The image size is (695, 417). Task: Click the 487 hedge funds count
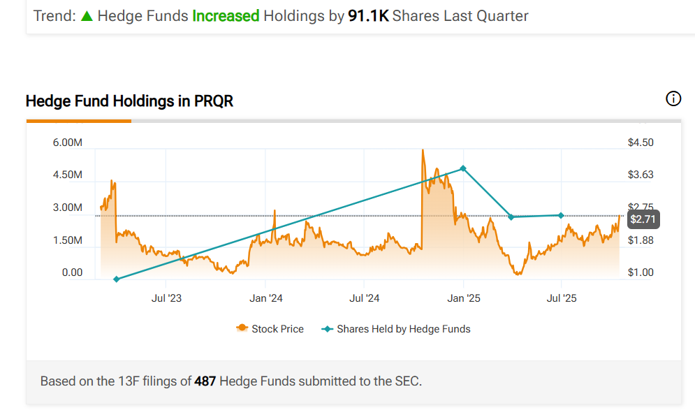tap(206, 381)
